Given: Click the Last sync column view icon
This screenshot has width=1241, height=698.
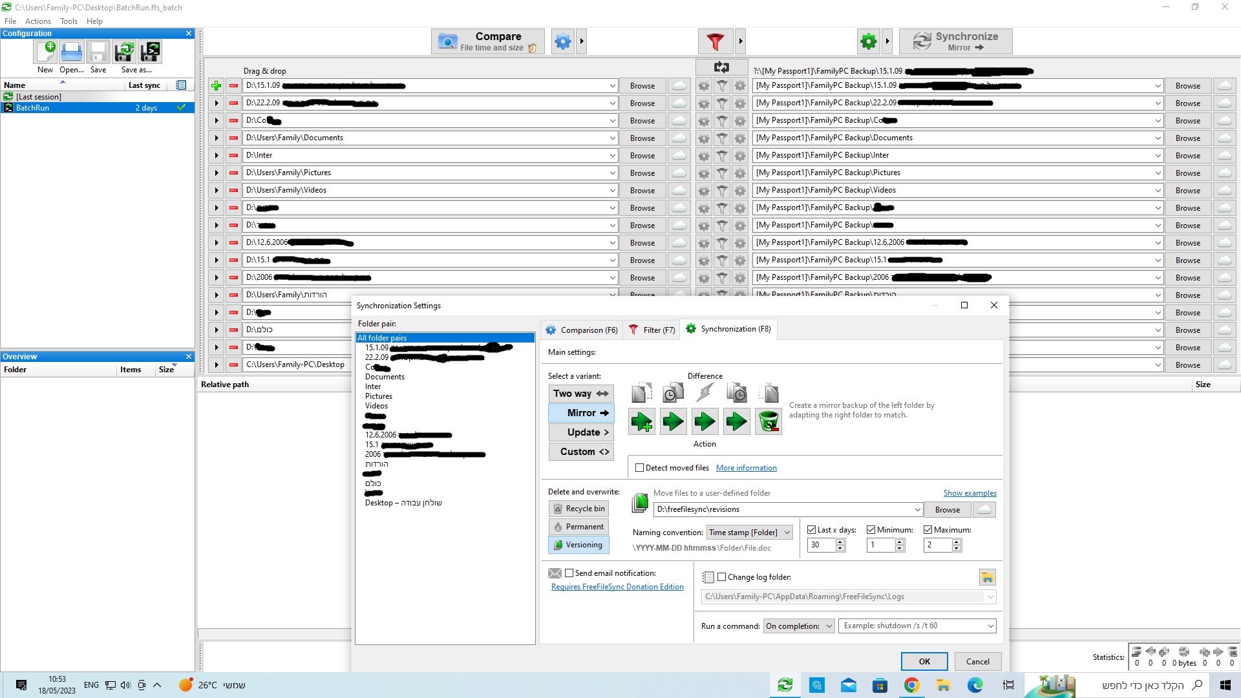Looking at the screenshot, I should click(x=181, y=85).
